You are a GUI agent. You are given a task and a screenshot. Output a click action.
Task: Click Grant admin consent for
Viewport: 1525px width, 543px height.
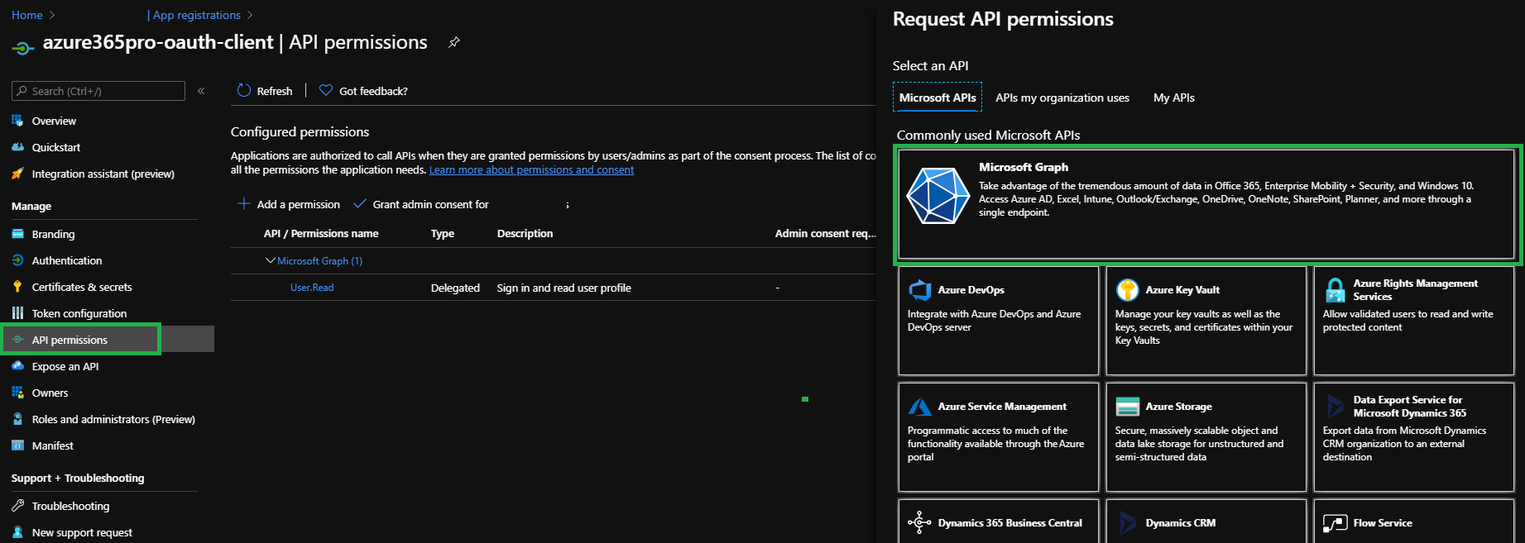421,204
